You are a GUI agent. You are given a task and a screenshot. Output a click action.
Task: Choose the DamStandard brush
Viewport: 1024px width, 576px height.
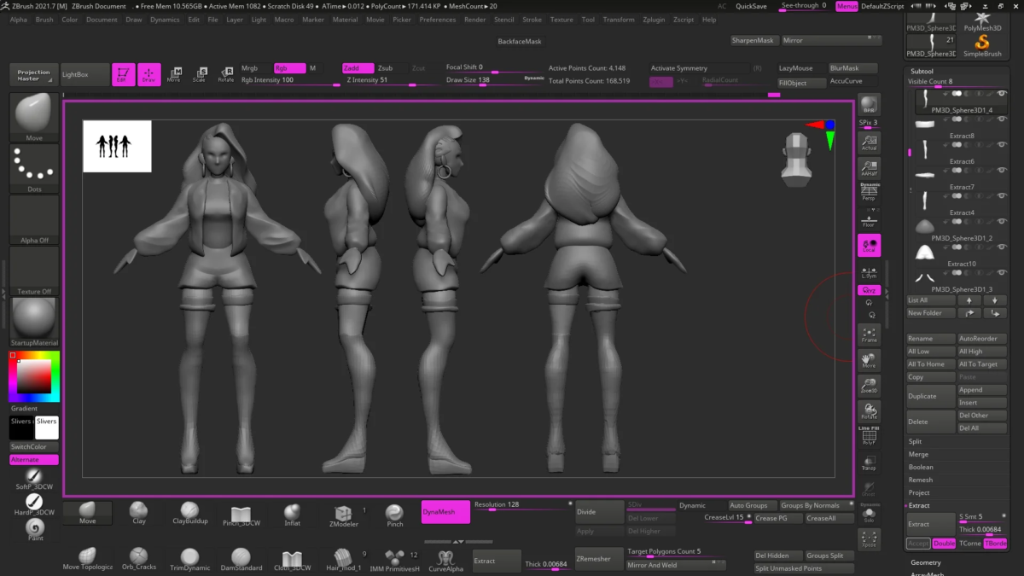coord(240,559)
